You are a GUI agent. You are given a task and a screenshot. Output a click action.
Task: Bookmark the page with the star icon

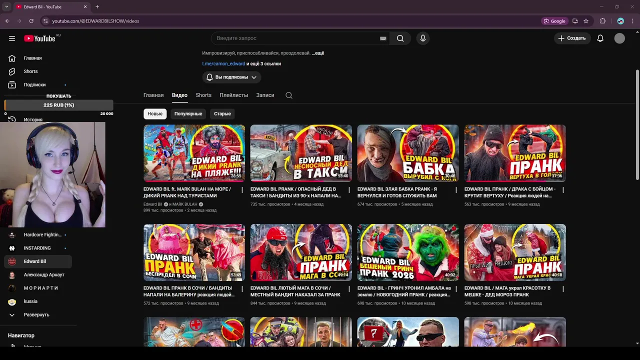(586, 21)
